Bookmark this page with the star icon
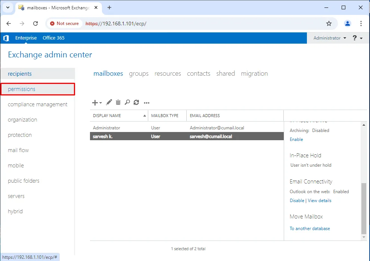The image size is (370, 261). coord(329,23)
